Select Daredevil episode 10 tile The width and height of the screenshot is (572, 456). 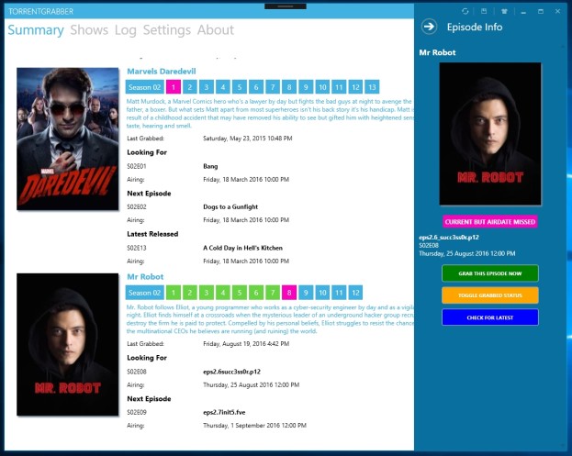pos(322,87)
